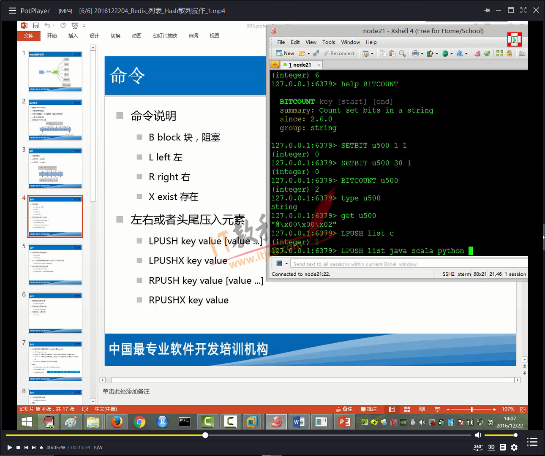Expand the Xshell print dropdown arrow
Viewport: 545px width, 456px height.
click(x=422, y=54)
